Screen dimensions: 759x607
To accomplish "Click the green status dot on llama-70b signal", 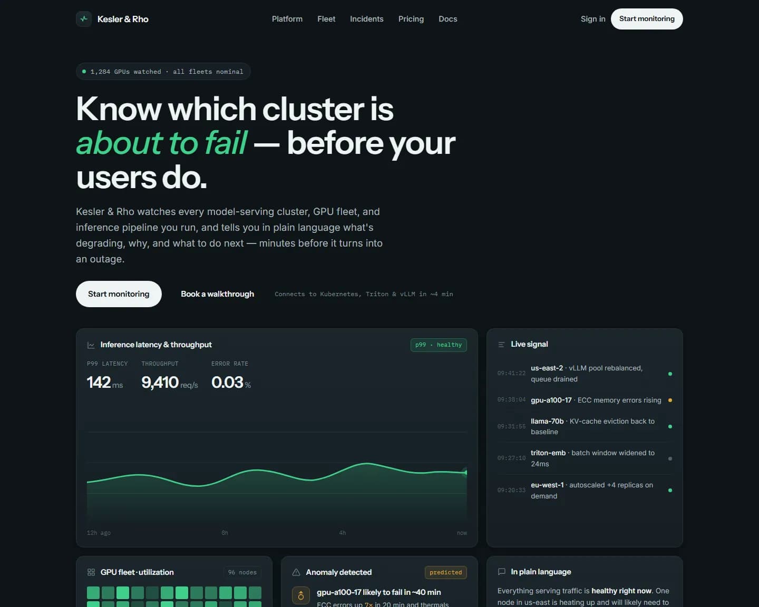I will pyautogui.click(x=670, y=426).
